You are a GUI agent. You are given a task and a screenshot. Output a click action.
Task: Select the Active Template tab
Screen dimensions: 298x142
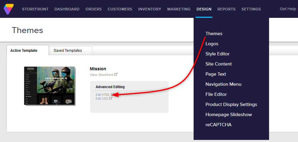24,51
